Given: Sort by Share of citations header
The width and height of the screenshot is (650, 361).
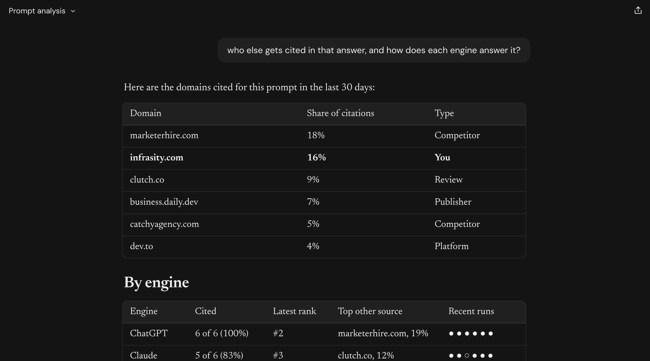Looking at the screenshot, I should tap(340, 113).
